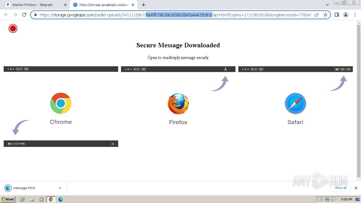The height and width of the screenshot is (203, 361).
Task: Click the Safari compass logo image
Action: tap(295, 103)
